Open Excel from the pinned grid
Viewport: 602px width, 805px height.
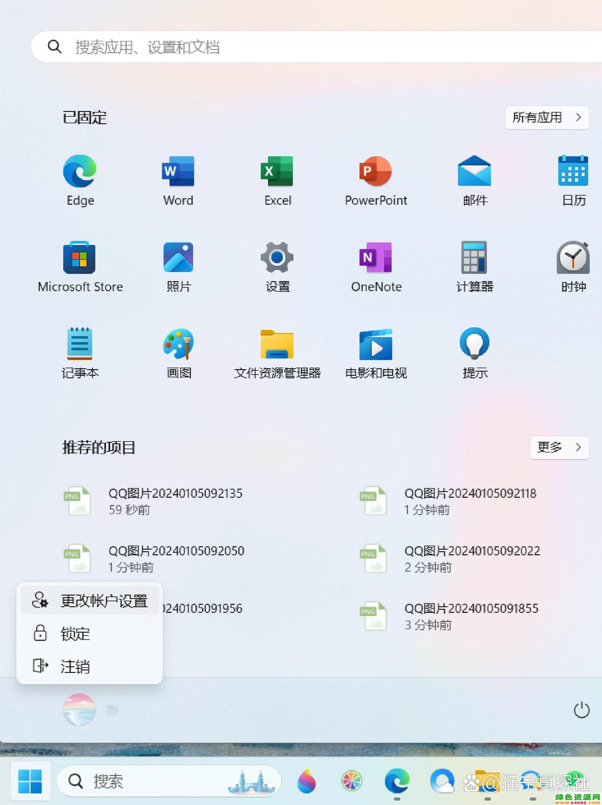click(277, 180)
